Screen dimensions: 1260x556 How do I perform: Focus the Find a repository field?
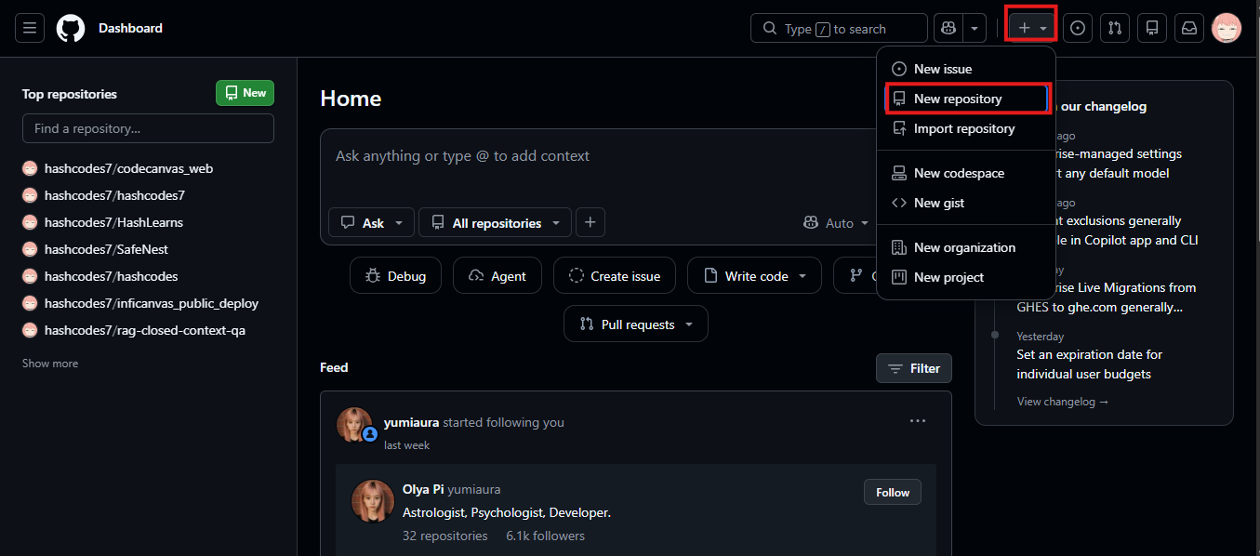[148, 128]
